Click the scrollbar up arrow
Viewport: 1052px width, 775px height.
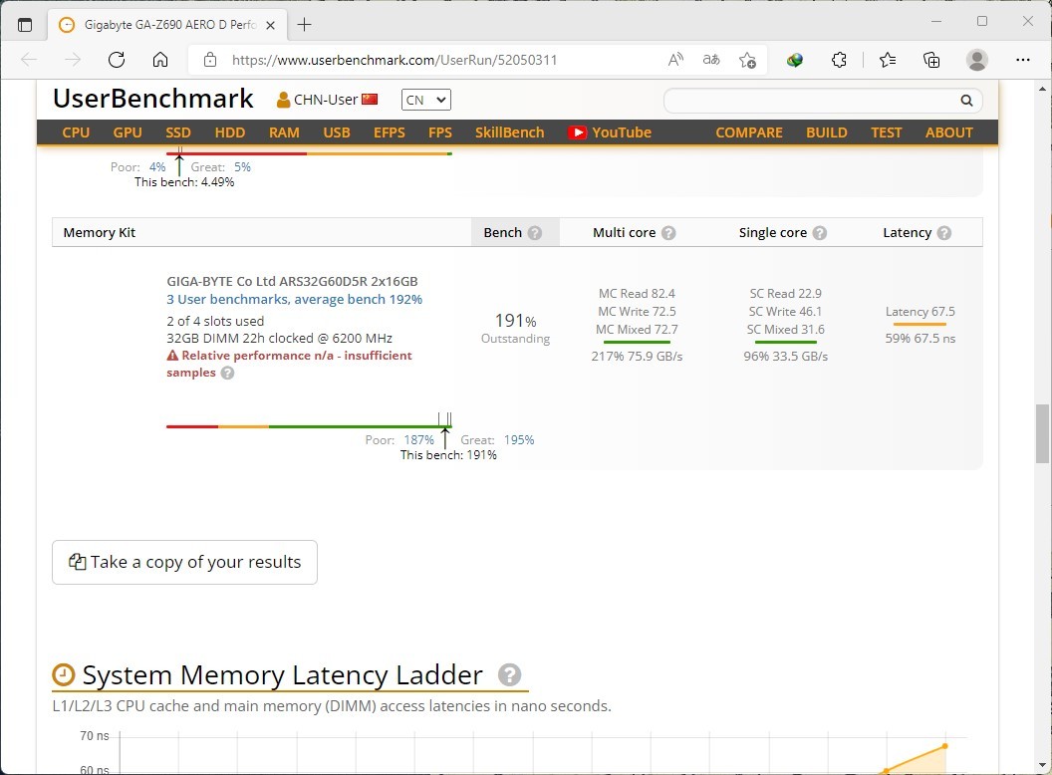coord(1042,88)
